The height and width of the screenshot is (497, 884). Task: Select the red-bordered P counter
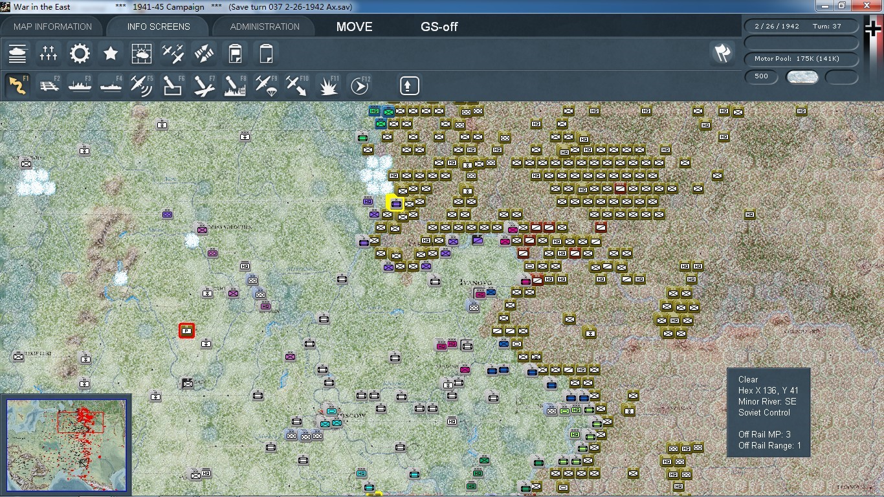(x=186, y=331)
